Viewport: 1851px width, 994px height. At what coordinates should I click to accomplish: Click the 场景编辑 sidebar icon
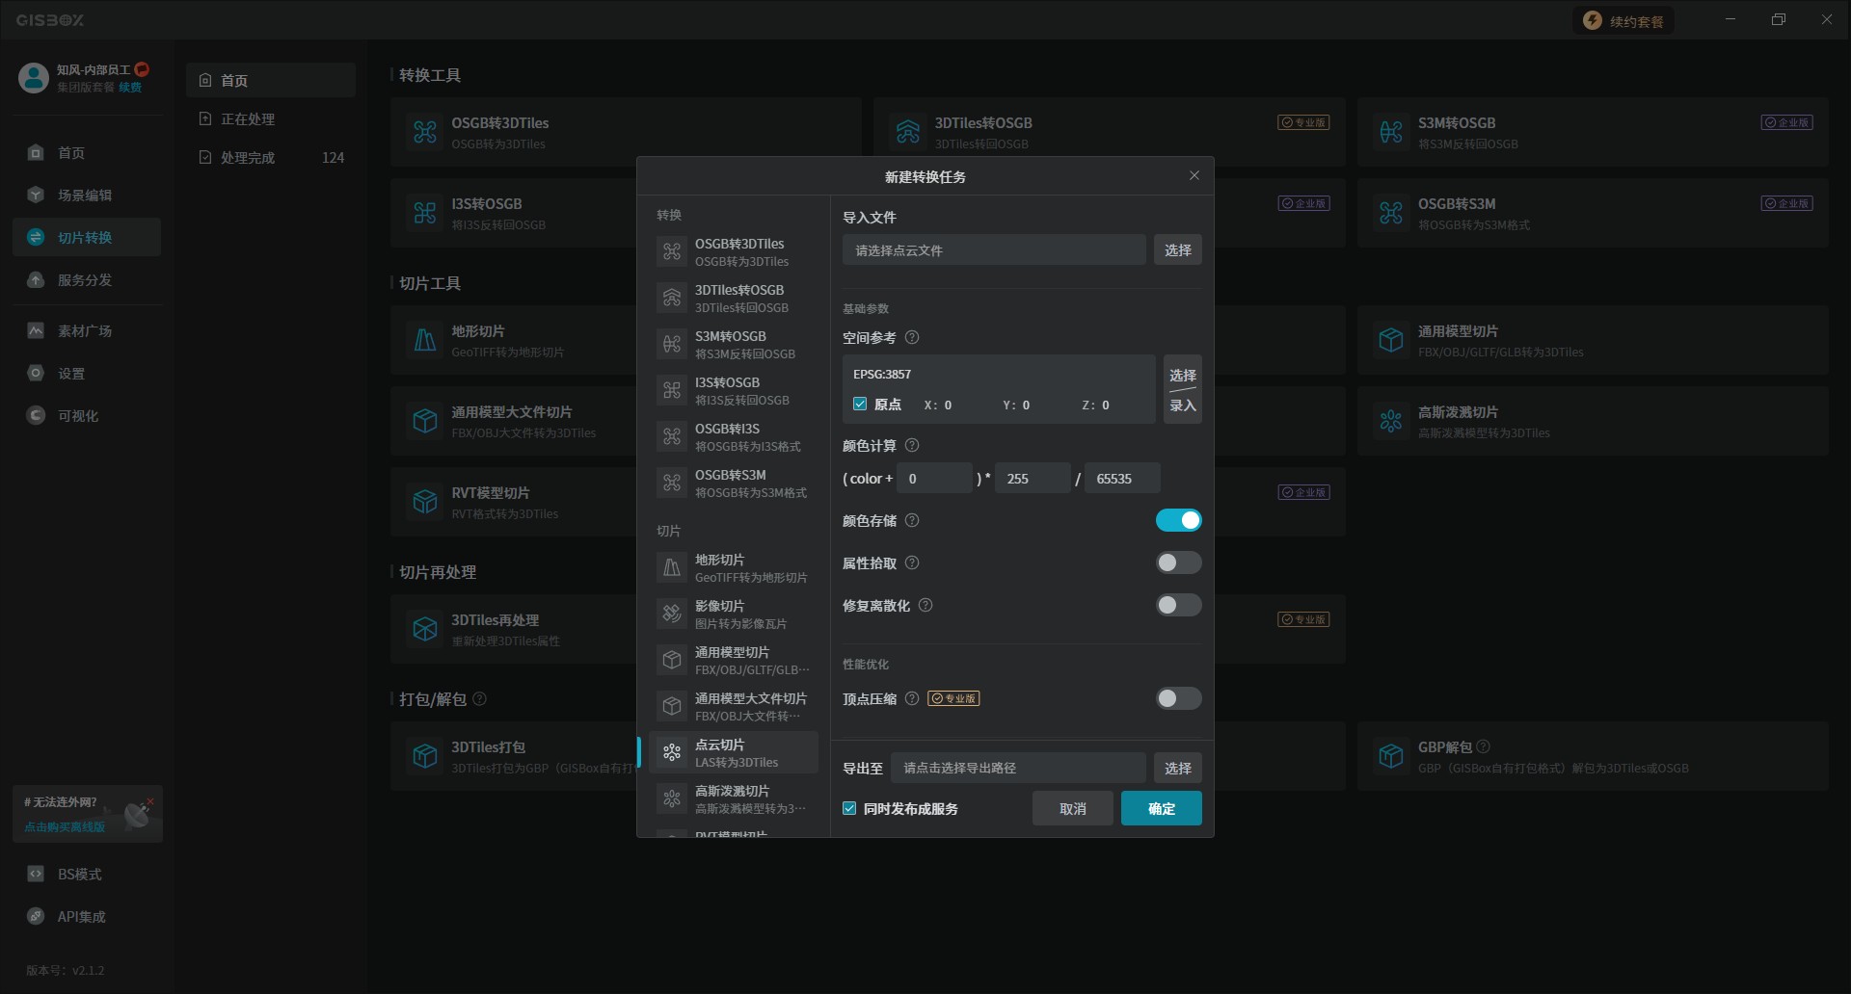[x=36, y=196]
